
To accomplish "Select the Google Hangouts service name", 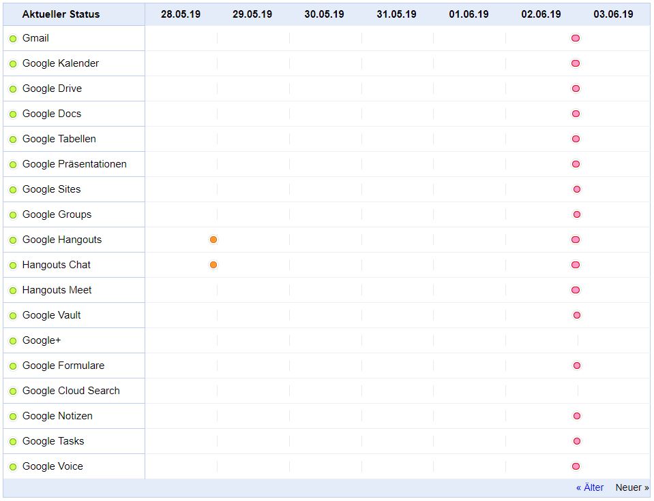I will pyautogui.click(x=62, y=240).
